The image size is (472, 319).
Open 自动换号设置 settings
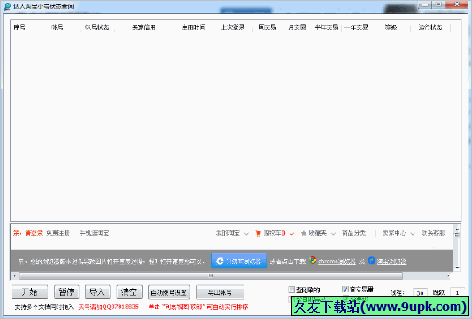(168, 292)
